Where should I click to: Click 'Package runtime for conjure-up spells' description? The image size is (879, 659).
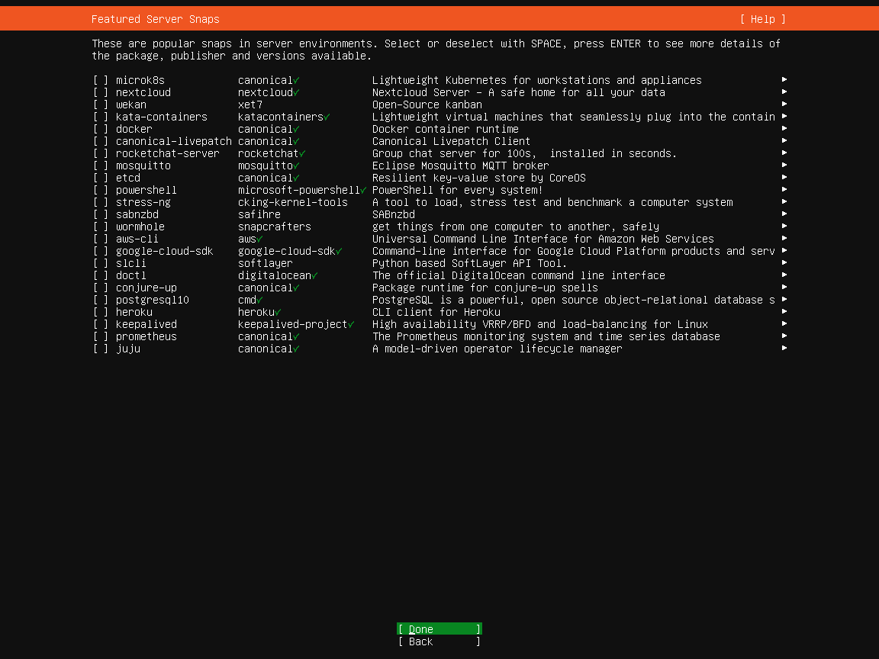click(485, 288)
